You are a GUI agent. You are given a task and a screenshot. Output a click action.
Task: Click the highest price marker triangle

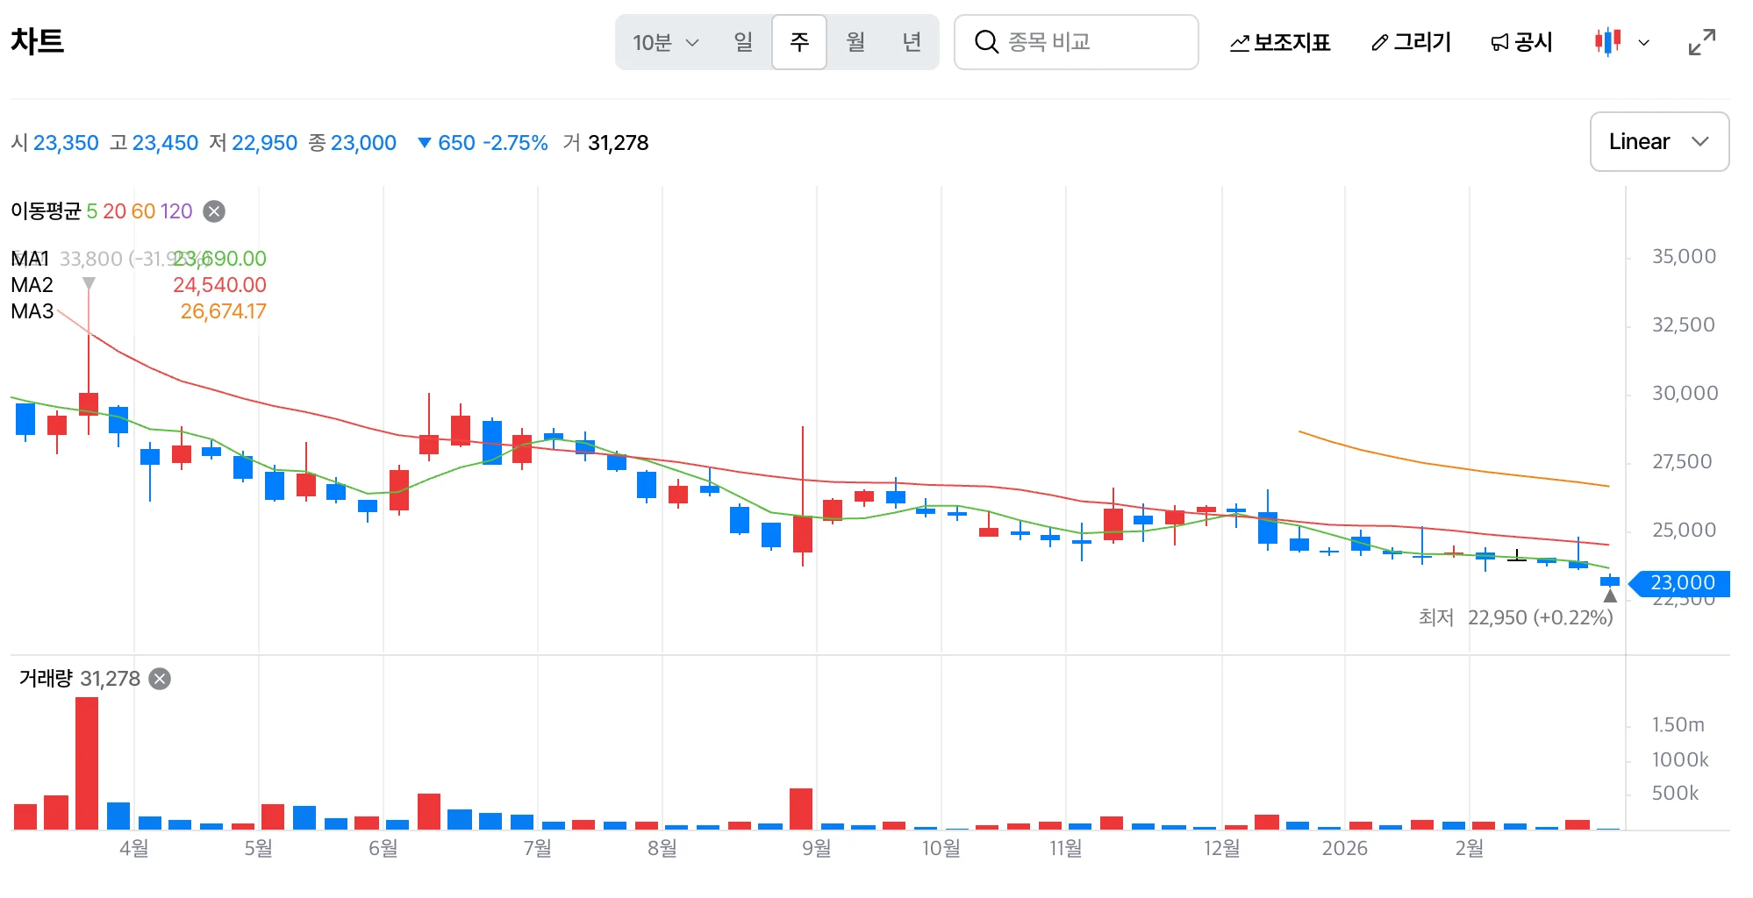pos(89,283)
